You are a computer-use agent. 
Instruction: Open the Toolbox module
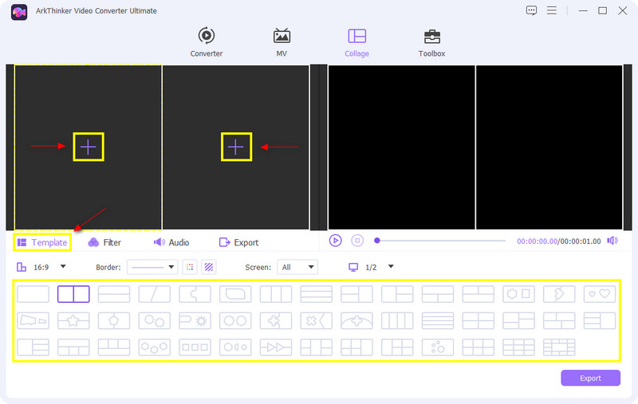[431, 42]
